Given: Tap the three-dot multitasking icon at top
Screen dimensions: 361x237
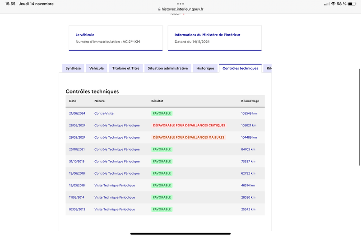Looking at the screenshot, I should (x=180, y=4).
